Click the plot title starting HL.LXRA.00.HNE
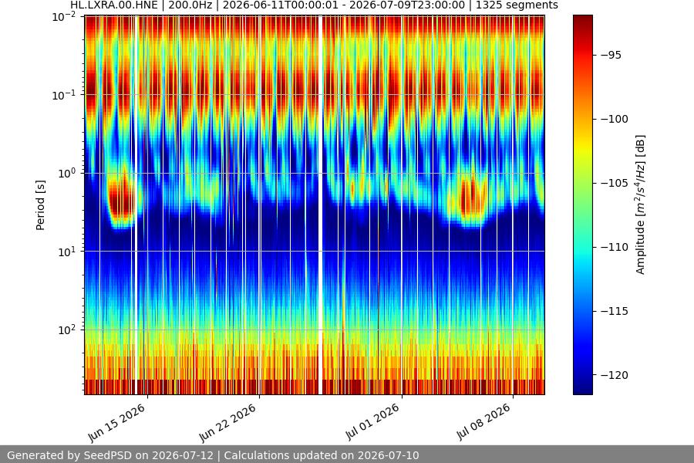The image size is (694, 463). pyautogui.click(x=314, y=5)
